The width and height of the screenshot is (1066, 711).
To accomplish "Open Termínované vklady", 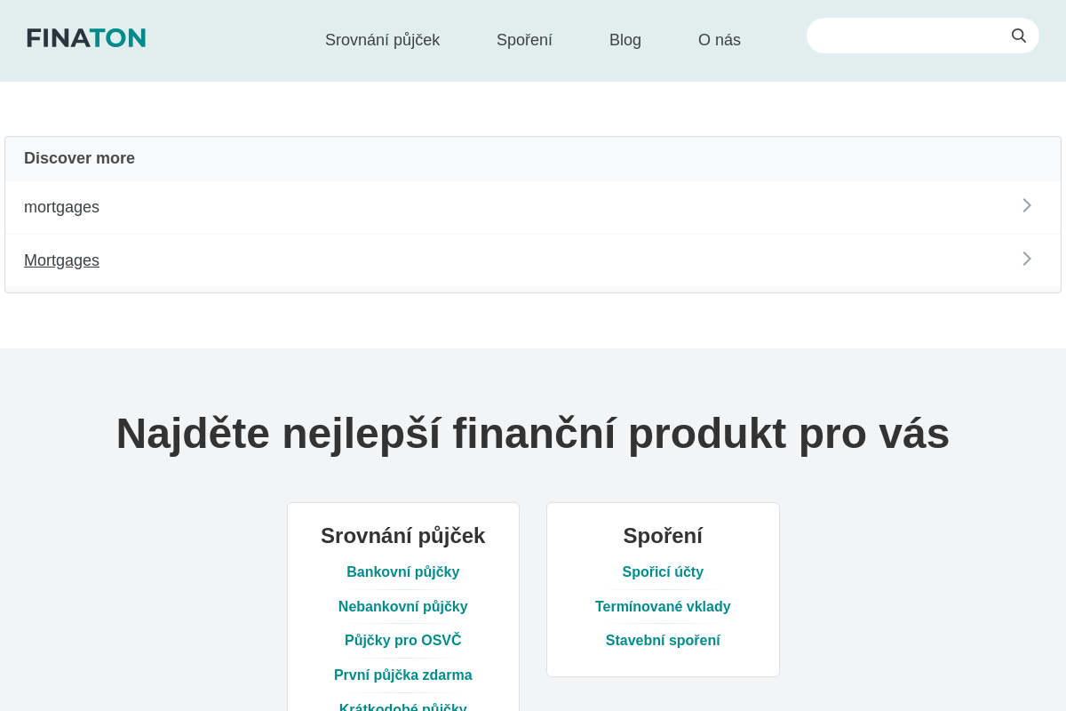I will pyautogui.click(x=663, y=606).
